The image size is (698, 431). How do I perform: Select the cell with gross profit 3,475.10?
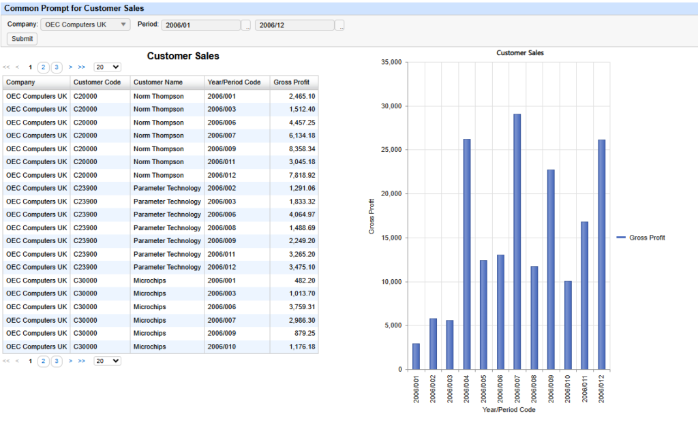click(294, 268)
